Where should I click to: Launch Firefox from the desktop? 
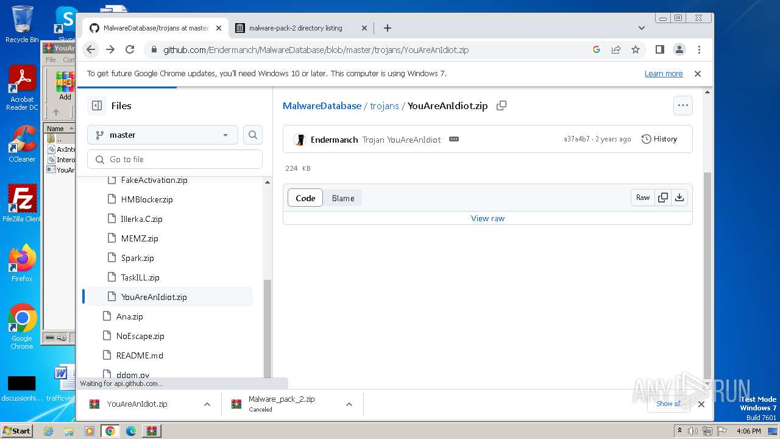pos(22,263)
